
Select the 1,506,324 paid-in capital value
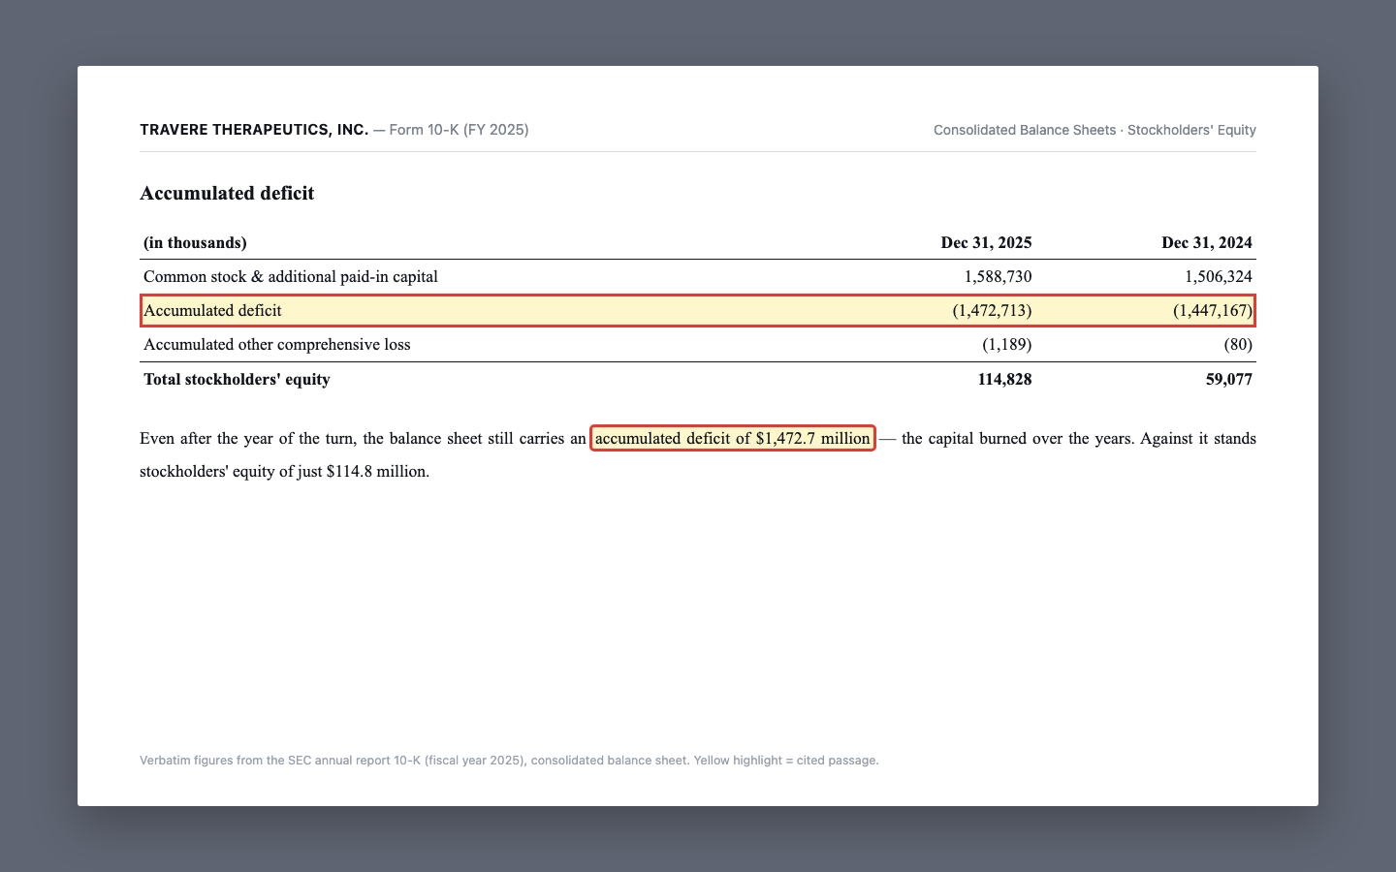coord(1219,277)
